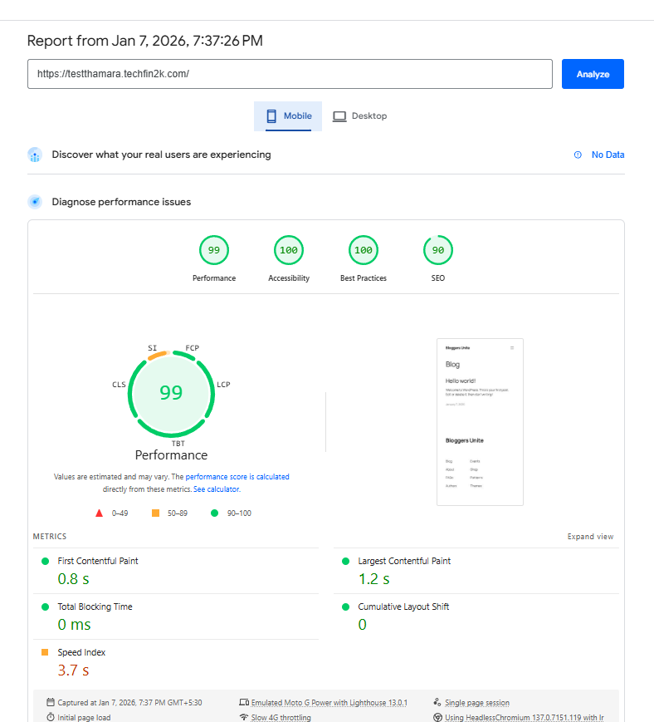Select the CLS segment label on gauge
654x722 pixels.
(120, 385)
